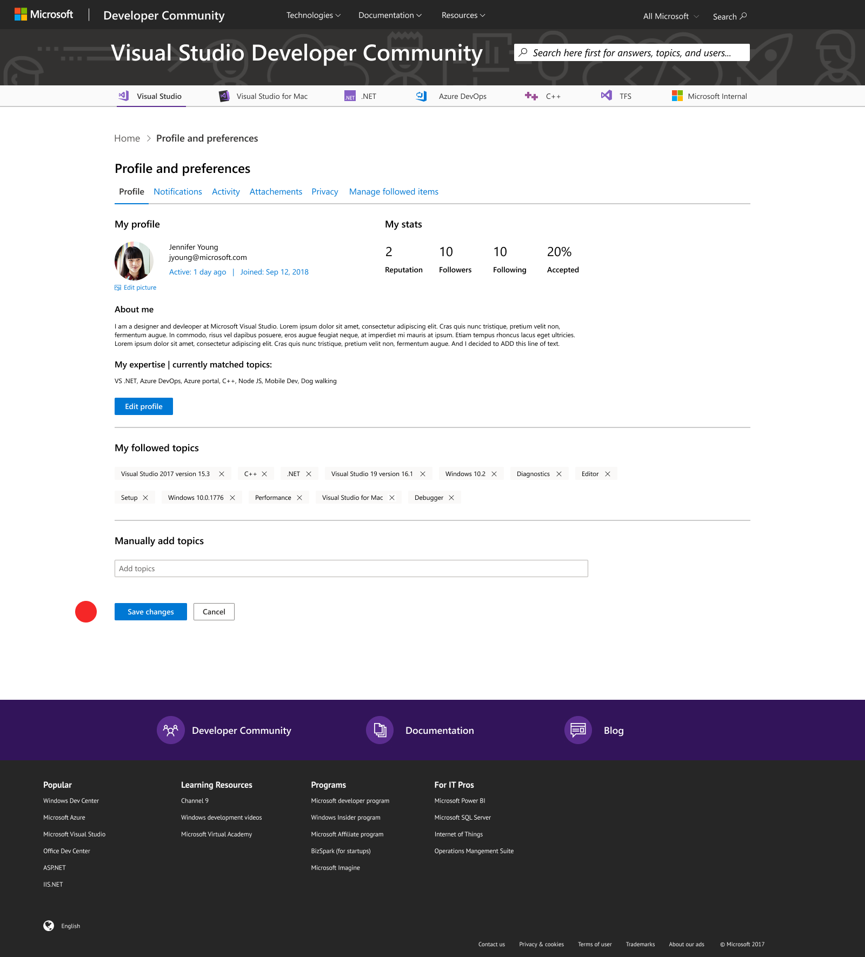
Task: Click the Cancel button
Action: pos(214,612)
